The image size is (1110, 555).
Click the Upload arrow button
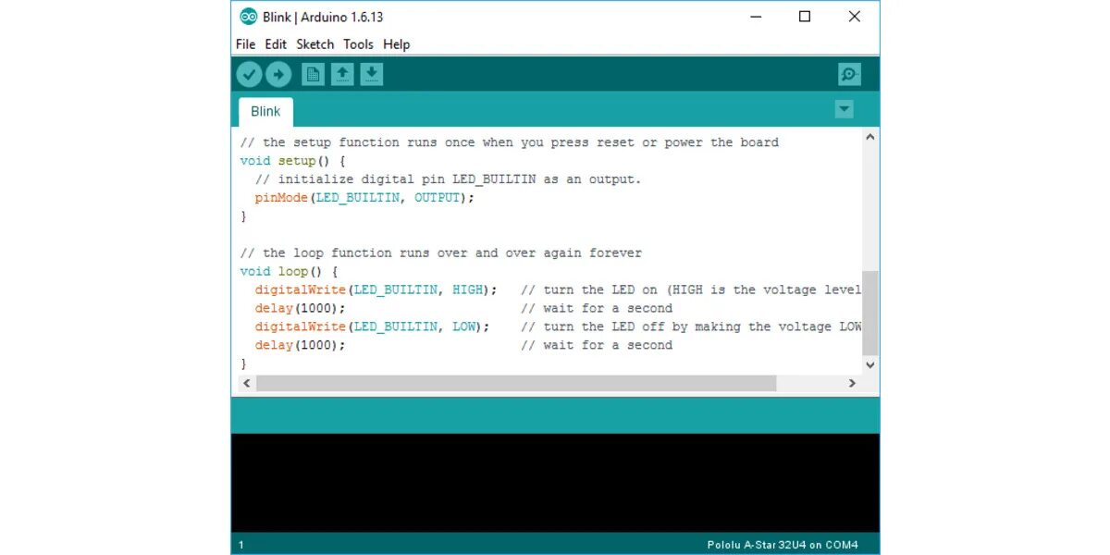pyautogui.click(x=278, y=75)
